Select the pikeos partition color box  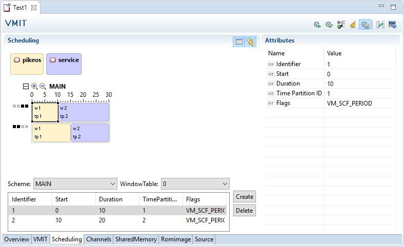[x=27, y=64]
